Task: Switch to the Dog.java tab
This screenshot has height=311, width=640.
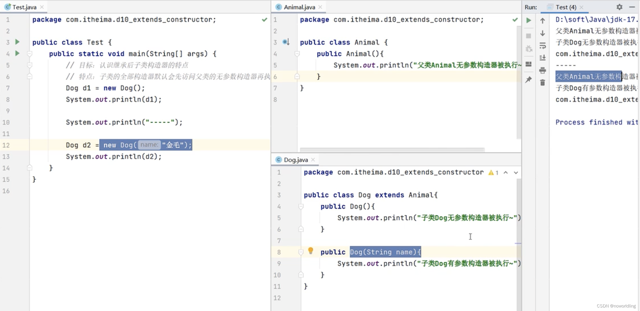Action: (295, 160)
